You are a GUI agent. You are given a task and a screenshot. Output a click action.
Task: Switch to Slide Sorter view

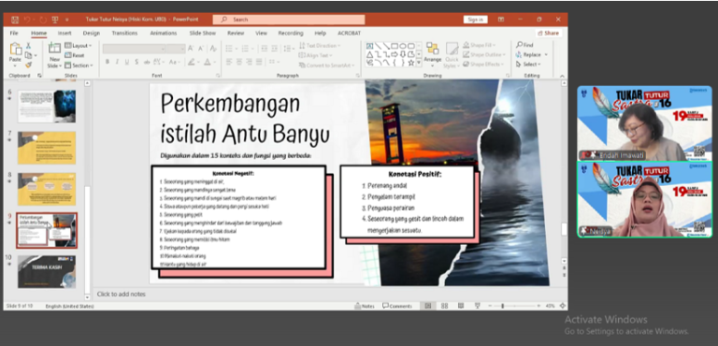point(444,306)
